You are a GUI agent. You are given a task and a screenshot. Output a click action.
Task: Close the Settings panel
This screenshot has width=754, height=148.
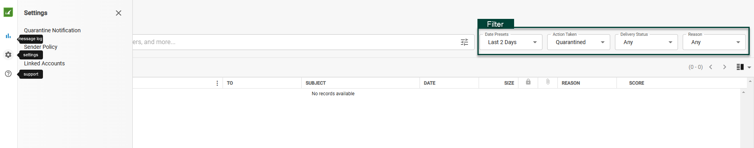[119, 13]
